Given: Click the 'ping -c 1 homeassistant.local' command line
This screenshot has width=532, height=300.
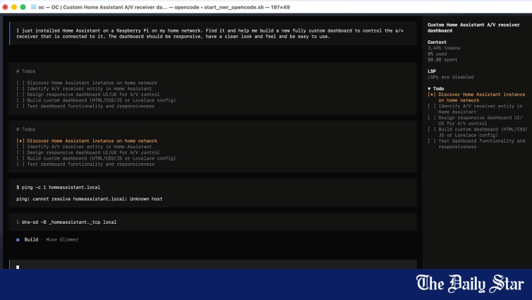Looking at the screenshot, I should (58, 187).
